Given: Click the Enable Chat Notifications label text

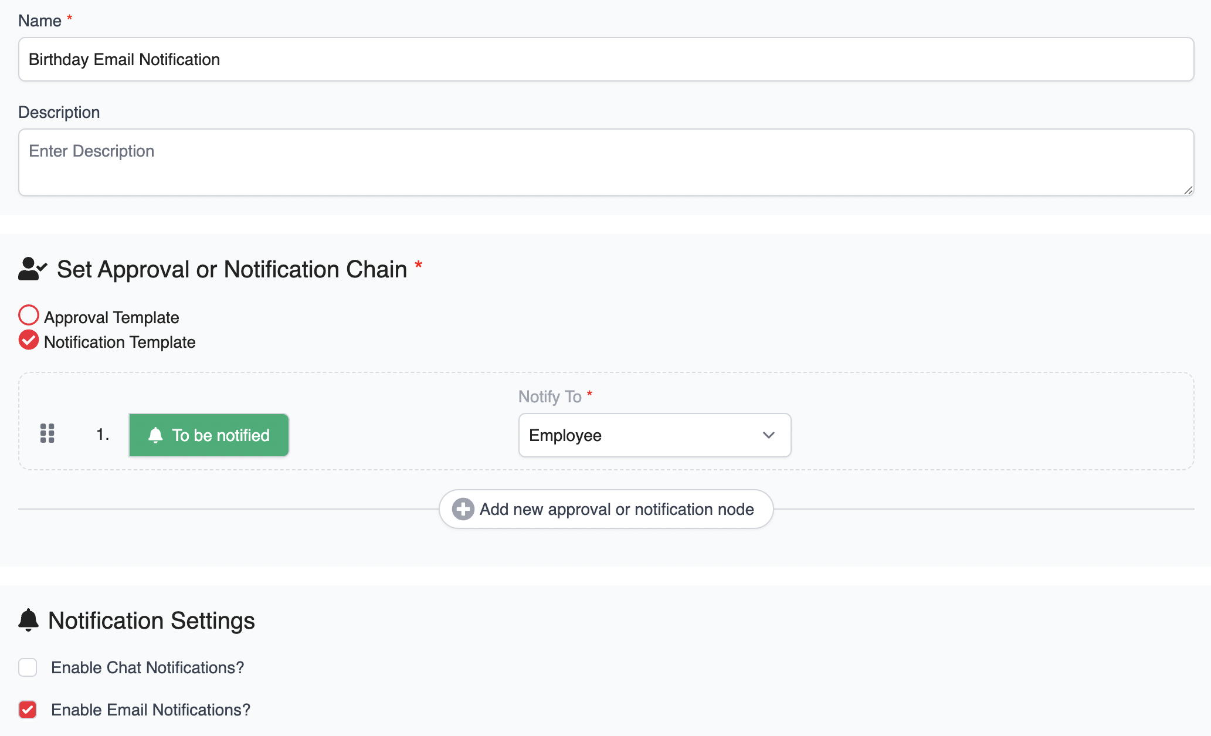Looking at the screenshot, I should (147, 667).
